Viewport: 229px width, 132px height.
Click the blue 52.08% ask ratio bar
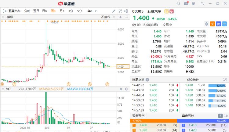click(x=203, y=121)
